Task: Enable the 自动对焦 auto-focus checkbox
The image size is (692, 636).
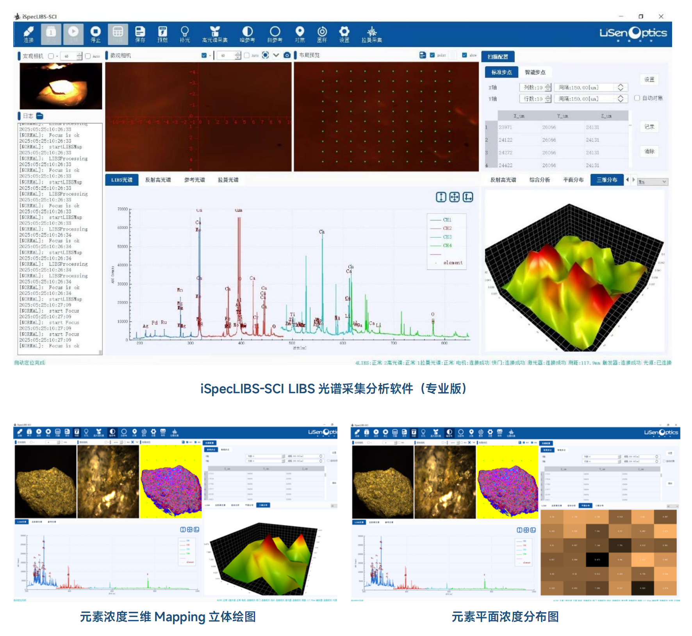Action: click(x=637, y=98)
